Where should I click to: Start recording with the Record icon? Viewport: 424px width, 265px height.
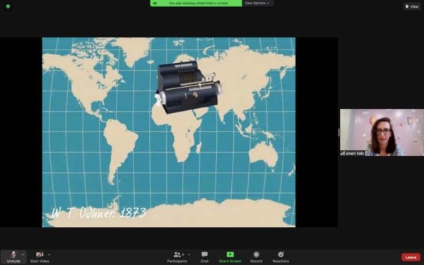256,257
